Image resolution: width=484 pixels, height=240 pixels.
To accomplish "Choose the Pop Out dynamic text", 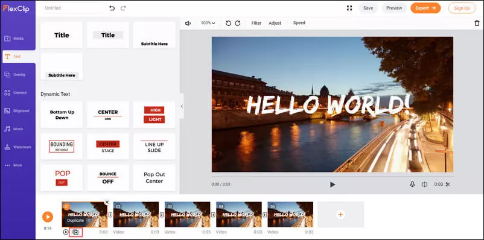I will point(62,178).
